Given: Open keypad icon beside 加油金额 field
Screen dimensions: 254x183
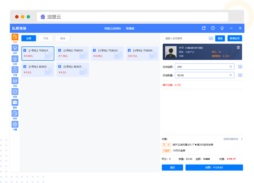Looking at the screenshot, I should click(240, 66).
